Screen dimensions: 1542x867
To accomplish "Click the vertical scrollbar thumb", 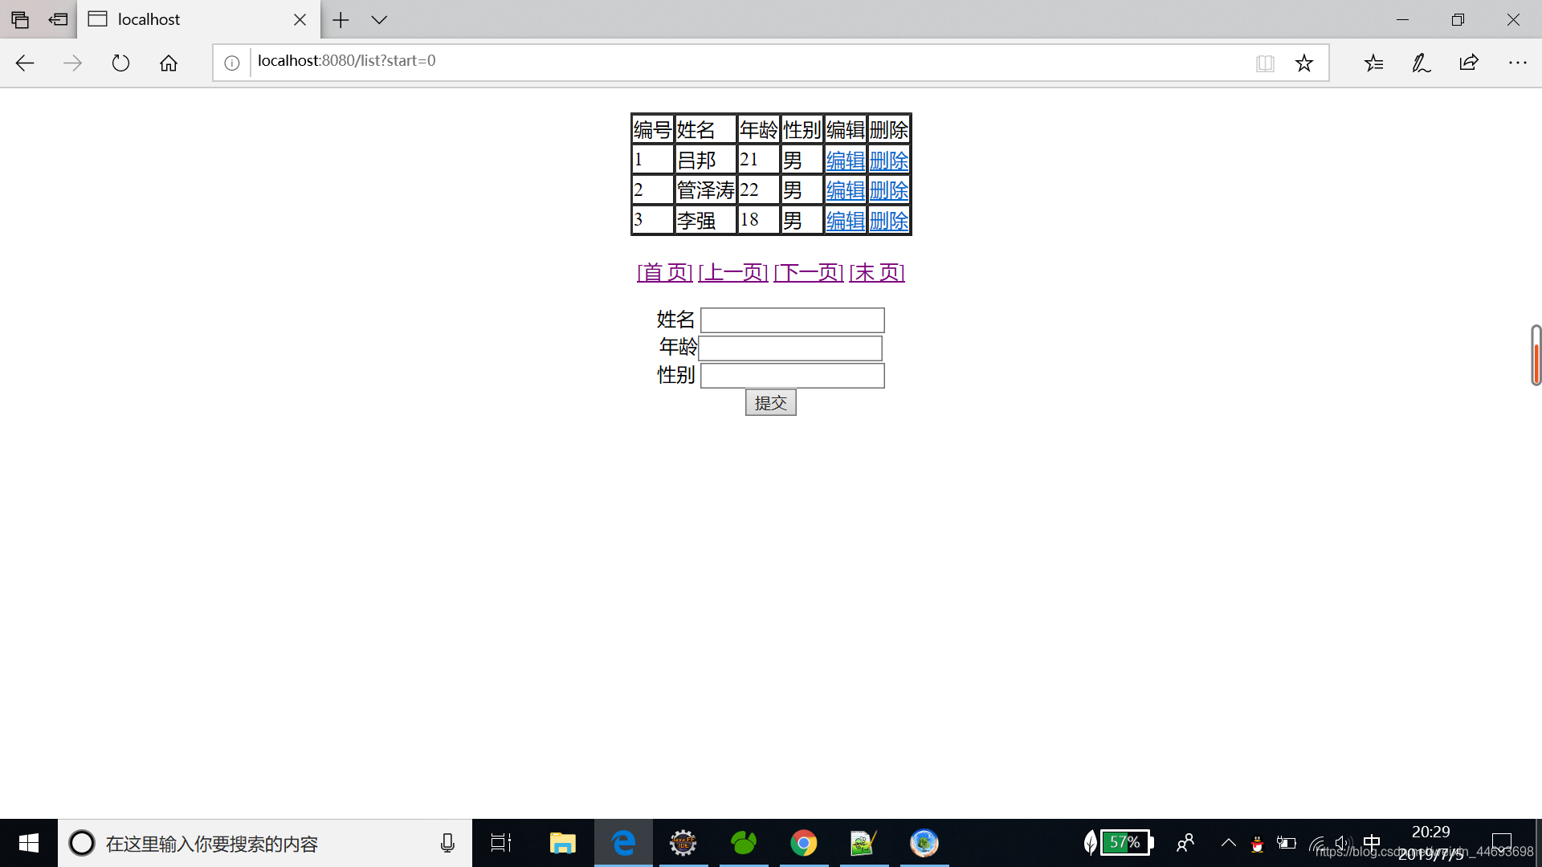I will coord(1536,356).
